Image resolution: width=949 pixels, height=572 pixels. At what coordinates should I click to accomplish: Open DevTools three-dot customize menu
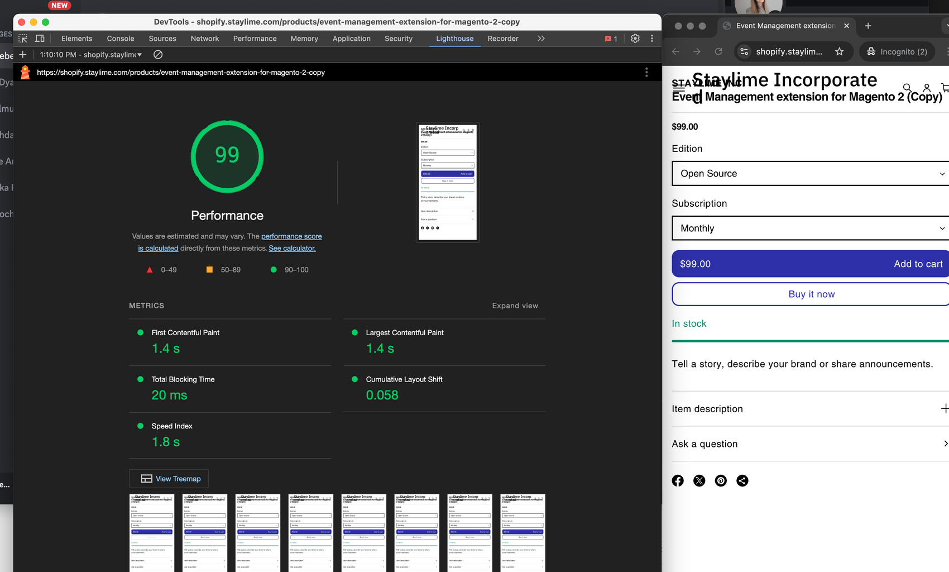(652, 39)
